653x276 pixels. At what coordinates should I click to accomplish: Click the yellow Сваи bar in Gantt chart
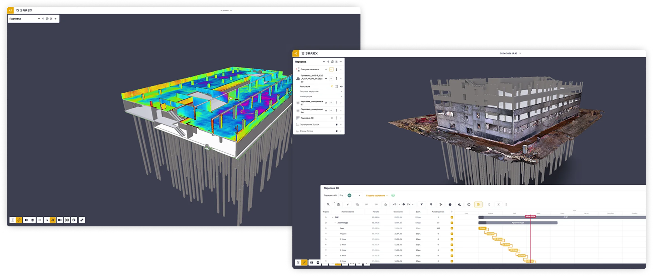(x=482, y=228)
